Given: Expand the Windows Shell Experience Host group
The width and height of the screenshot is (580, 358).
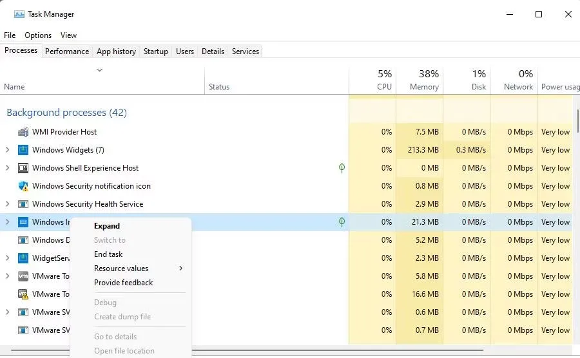Looking at the screenshot, I should [x=8, y=168].
